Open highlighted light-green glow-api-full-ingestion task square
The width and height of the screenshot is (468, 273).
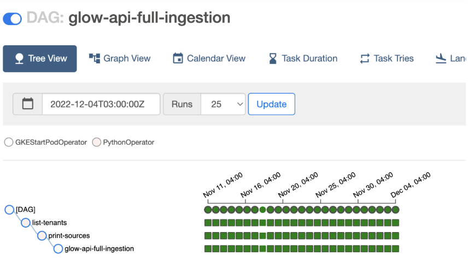[x=262, y=248]
